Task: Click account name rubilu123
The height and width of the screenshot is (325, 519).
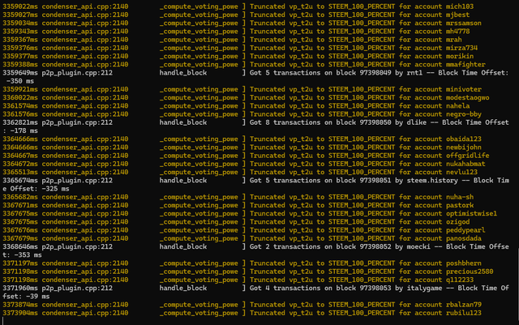Action: 463,312
